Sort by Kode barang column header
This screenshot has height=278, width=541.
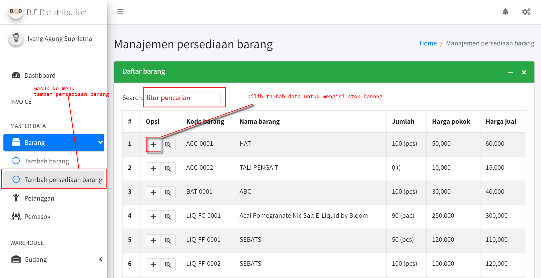(207, 121)
